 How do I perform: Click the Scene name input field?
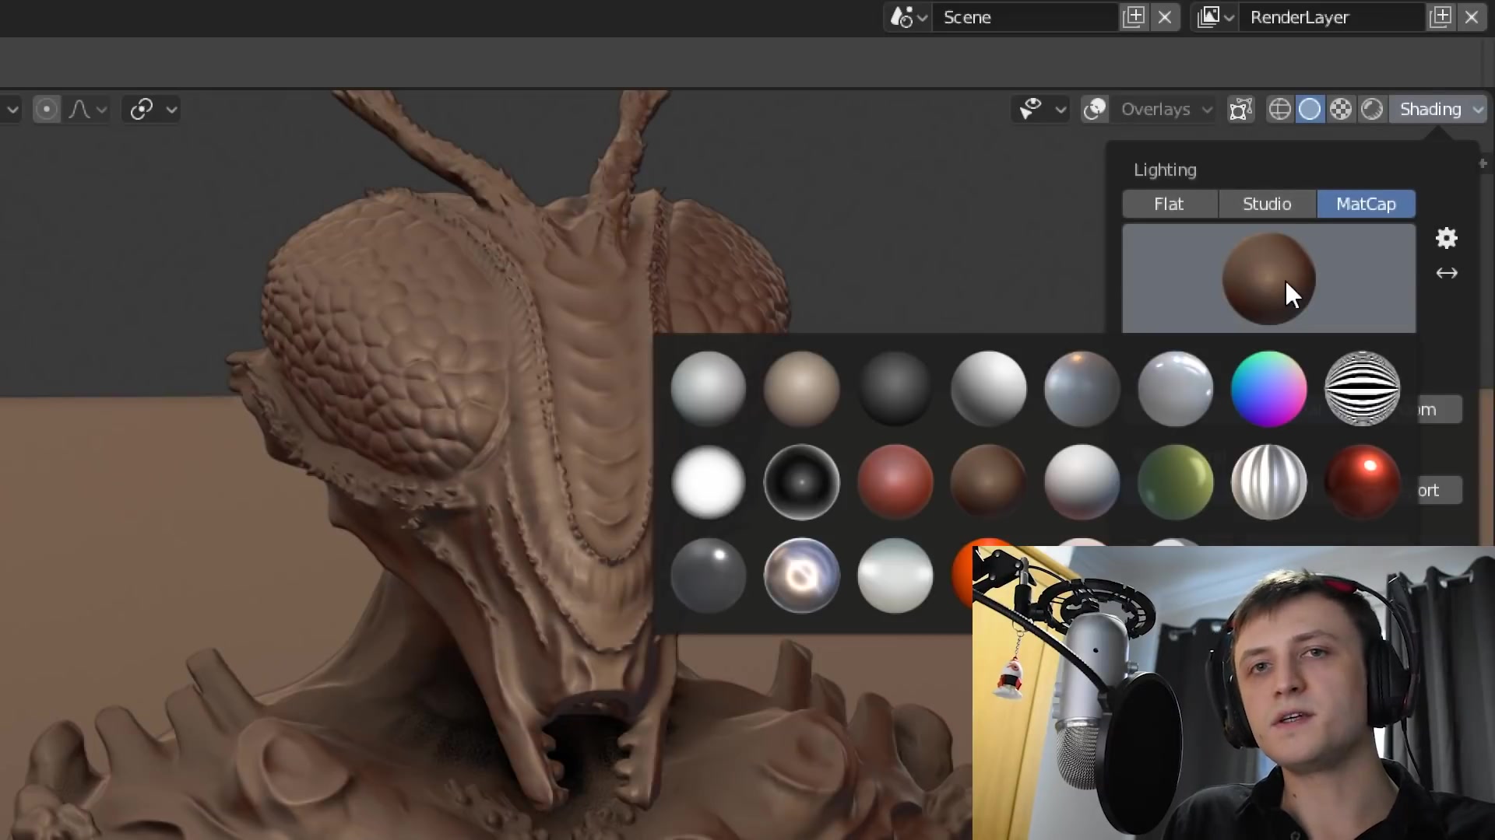point(1020,17)
